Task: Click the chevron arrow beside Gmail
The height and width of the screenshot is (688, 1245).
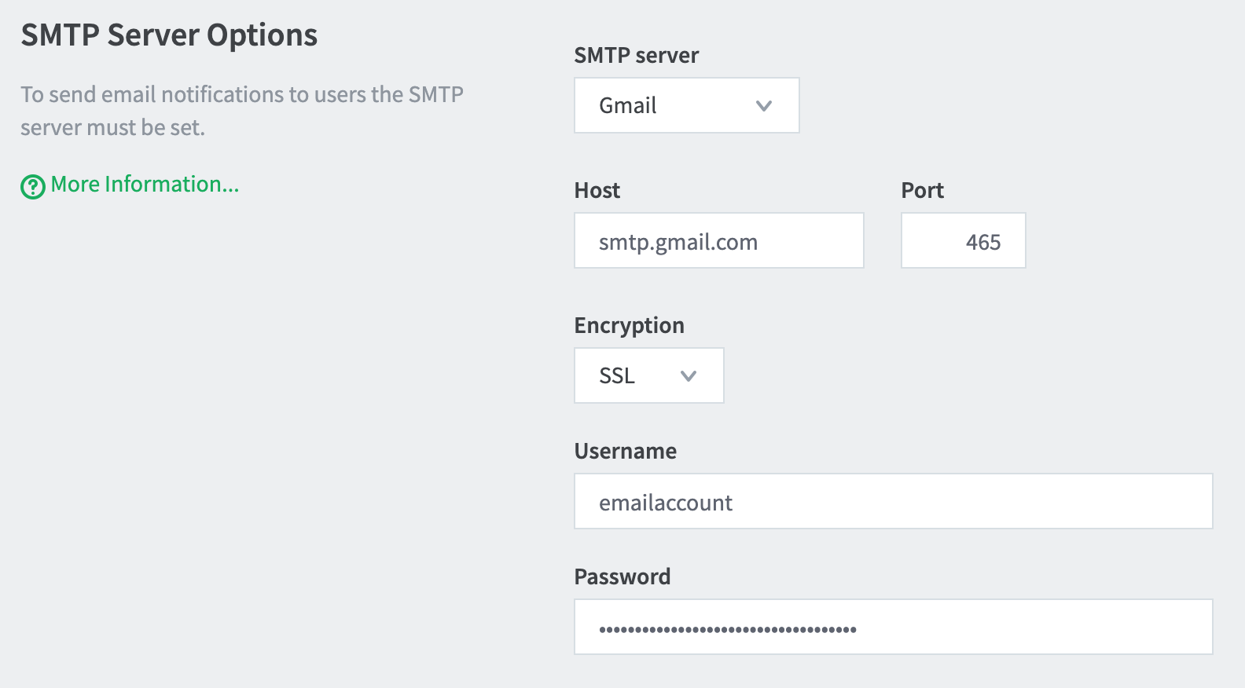Action: tap(764, 105)
